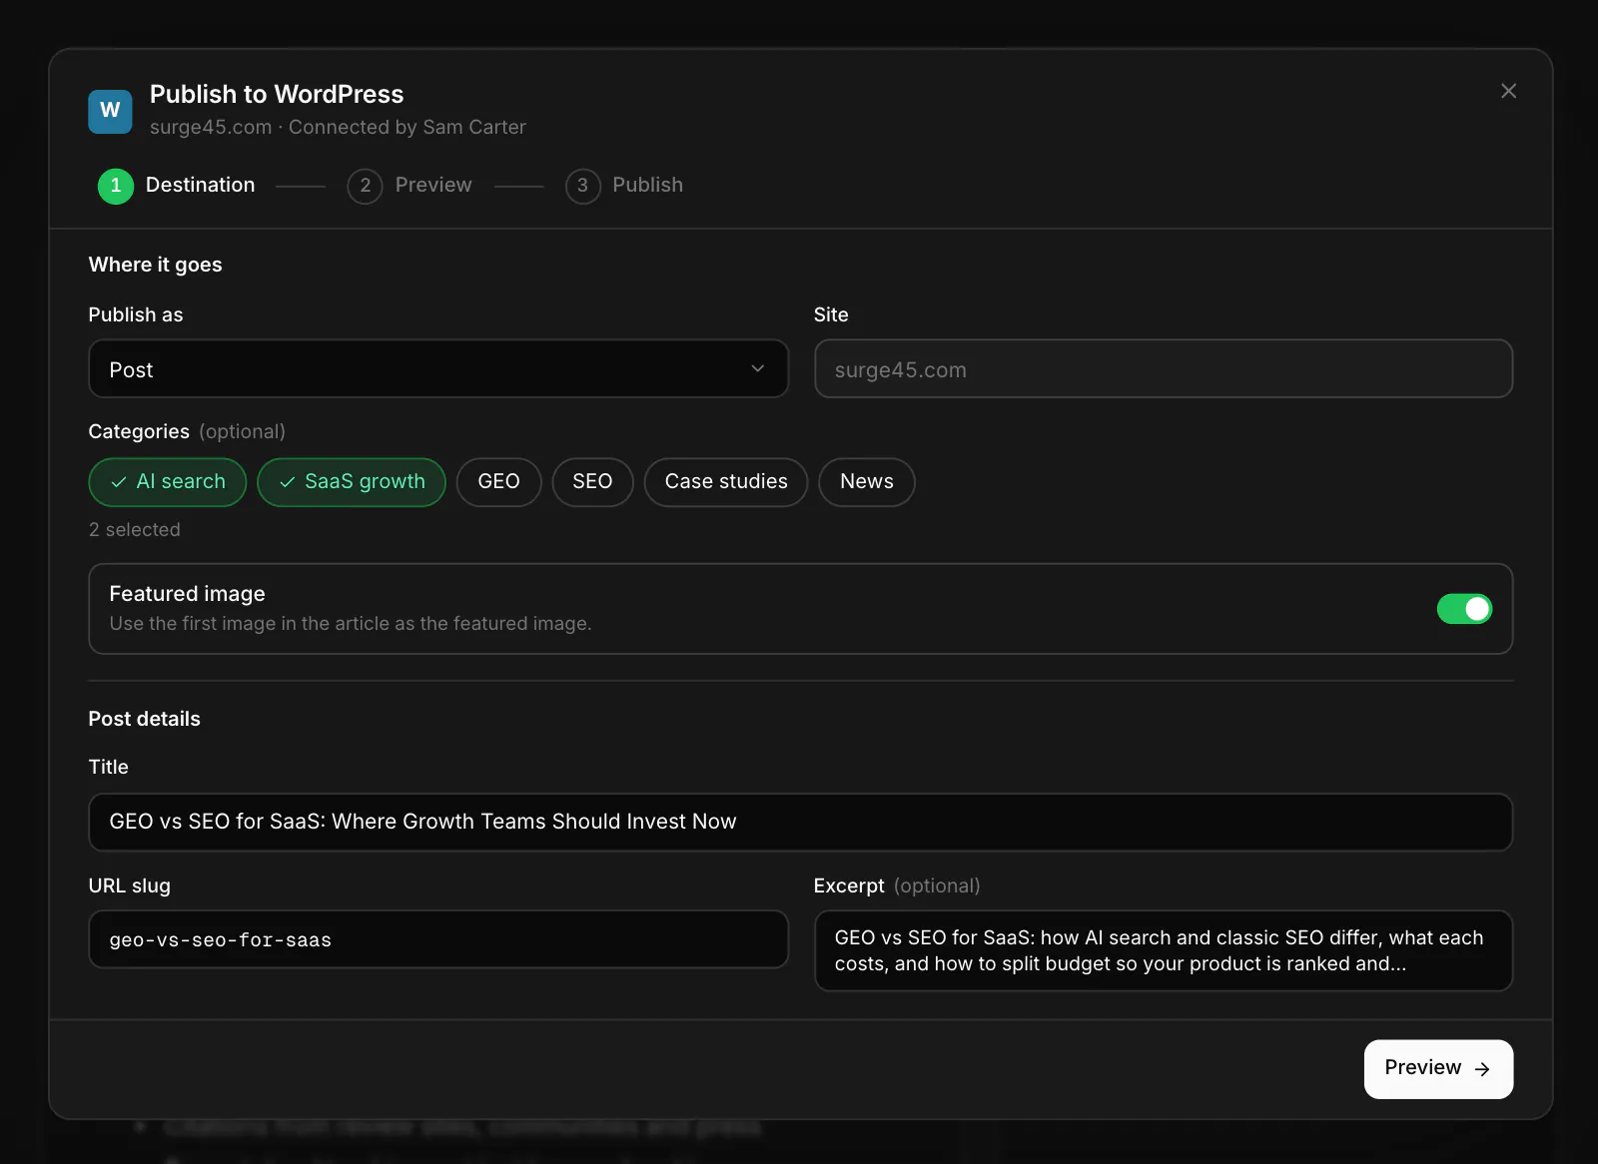The image size is (1598, 1164).
Task: Click 'Use the first image in the article' description
Action: point(351,624)
